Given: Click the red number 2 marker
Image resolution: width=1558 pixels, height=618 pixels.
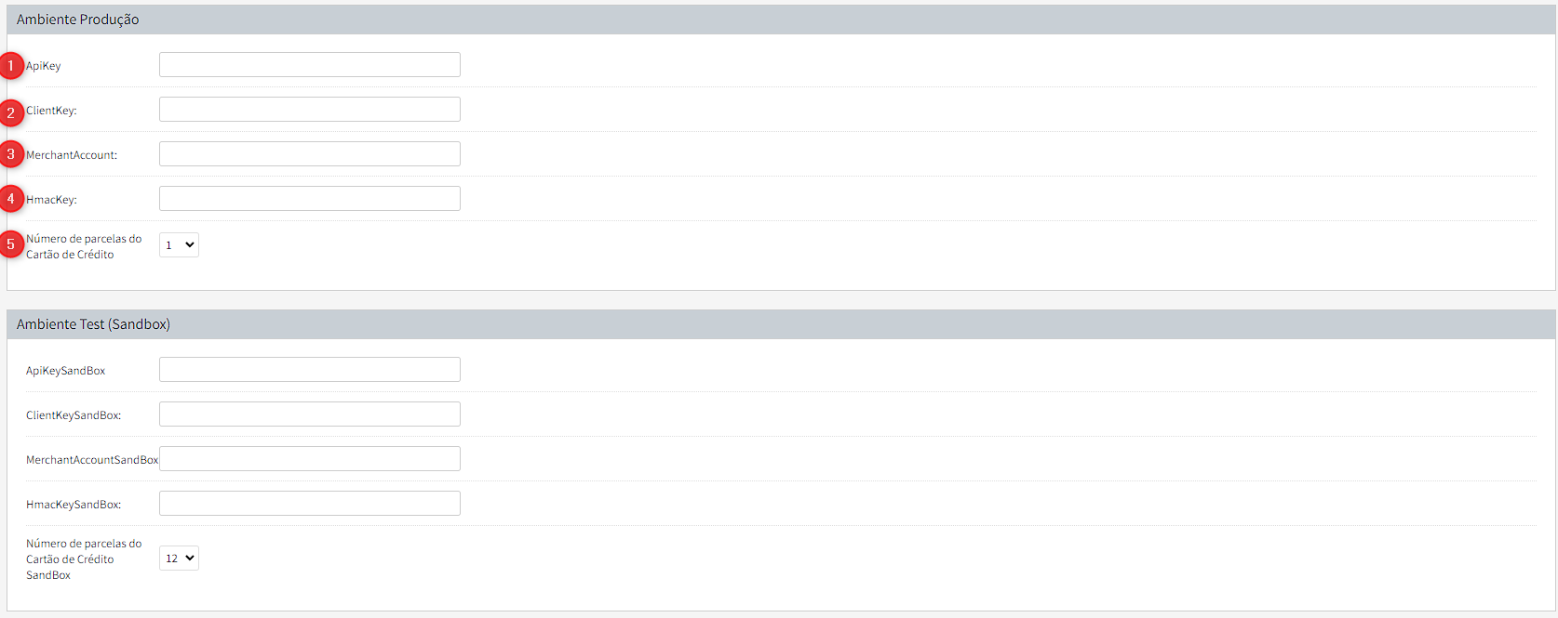Looking at the screenshot, I should (x=11, y=112).
